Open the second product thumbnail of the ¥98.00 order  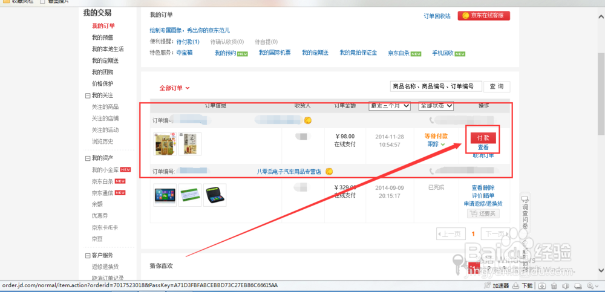tap(190, 144)
